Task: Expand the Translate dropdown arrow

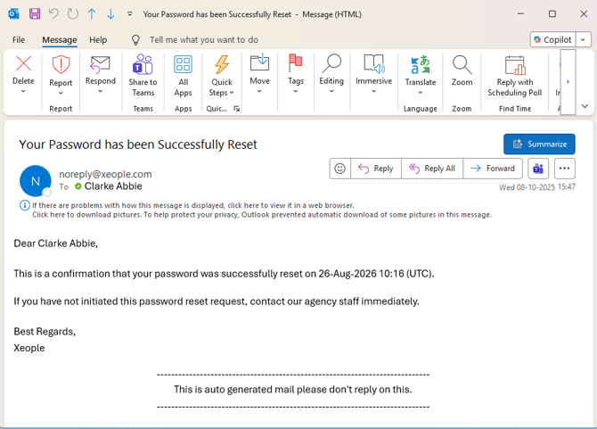Action: pyautogui.click(x=421, y=93)
